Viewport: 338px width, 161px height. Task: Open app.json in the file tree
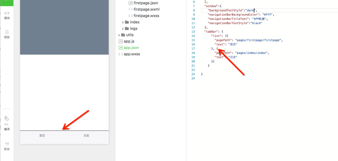(131, 48)
